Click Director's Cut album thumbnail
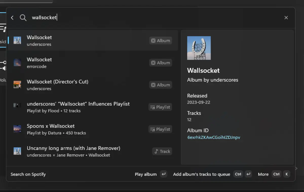 (17, 85)
